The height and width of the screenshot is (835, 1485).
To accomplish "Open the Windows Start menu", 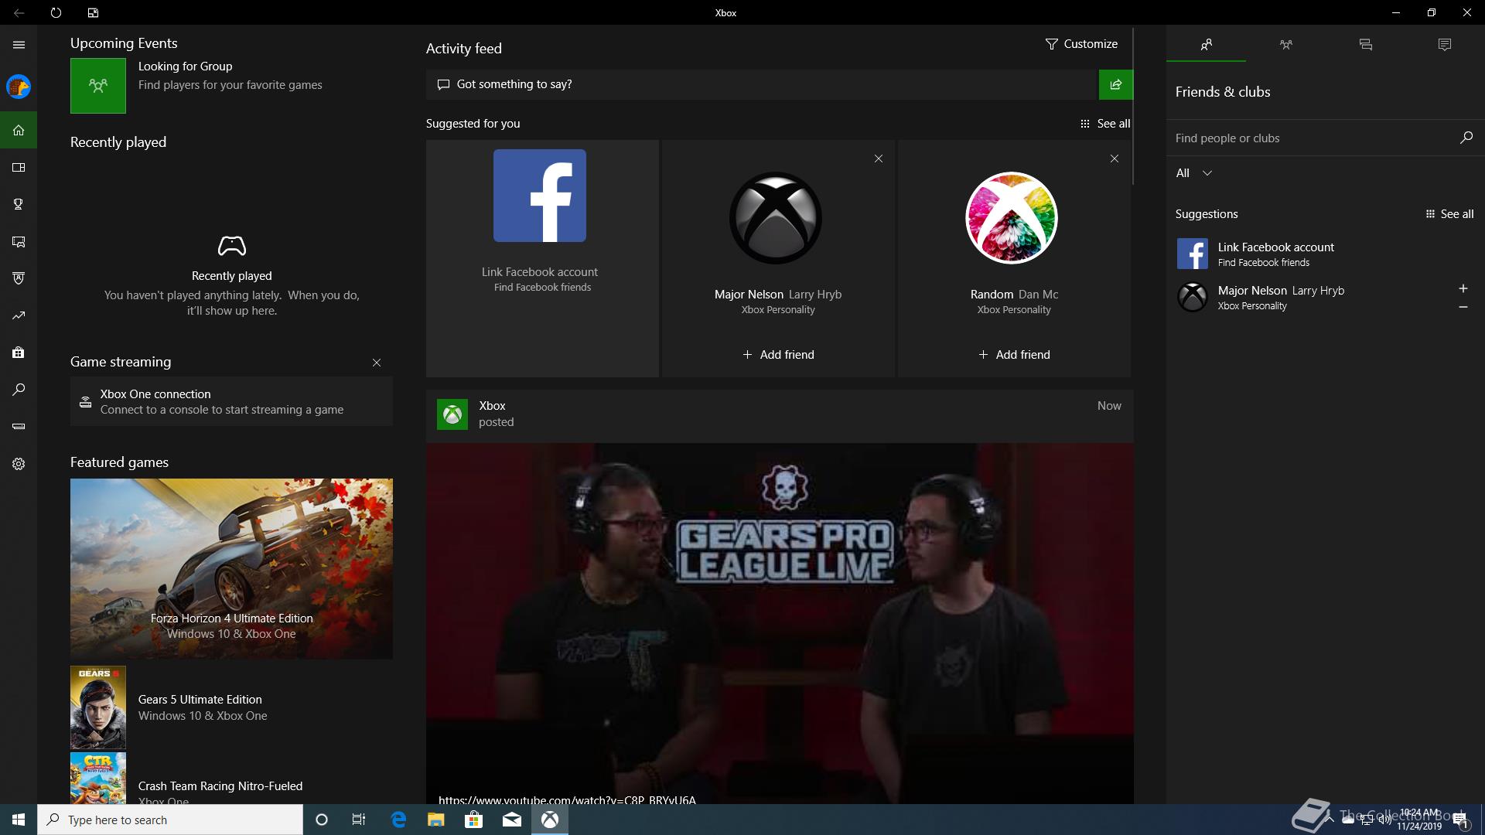I will [19, 820].
